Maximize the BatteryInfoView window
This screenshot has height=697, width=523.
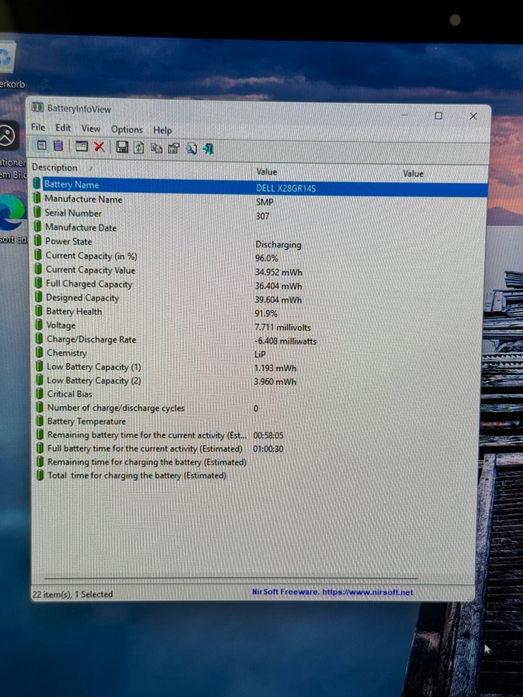[x=438, y=115]
